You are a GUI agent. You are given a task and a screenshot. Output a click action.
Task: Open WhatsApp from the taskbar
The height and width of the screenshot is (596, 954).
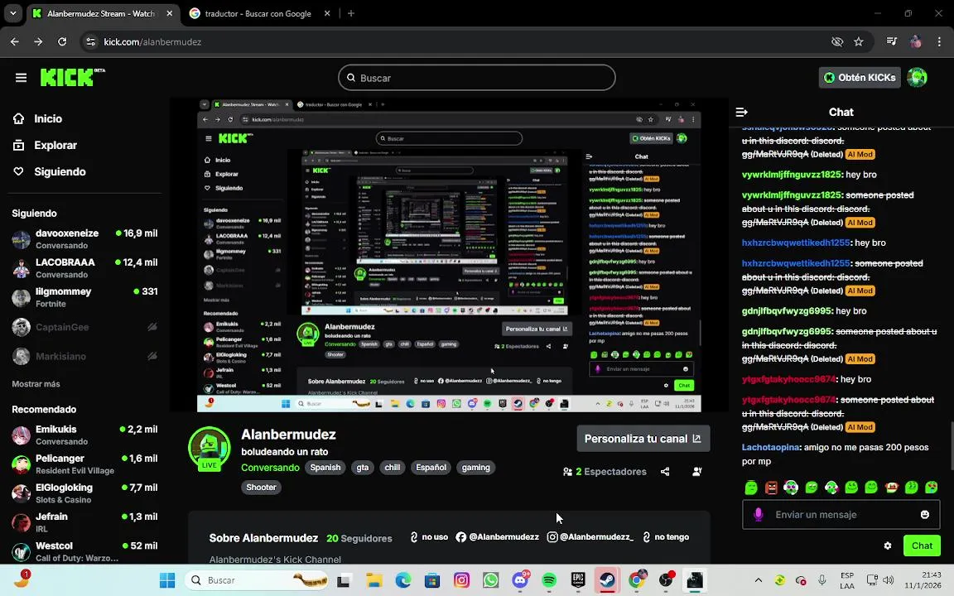491,580
